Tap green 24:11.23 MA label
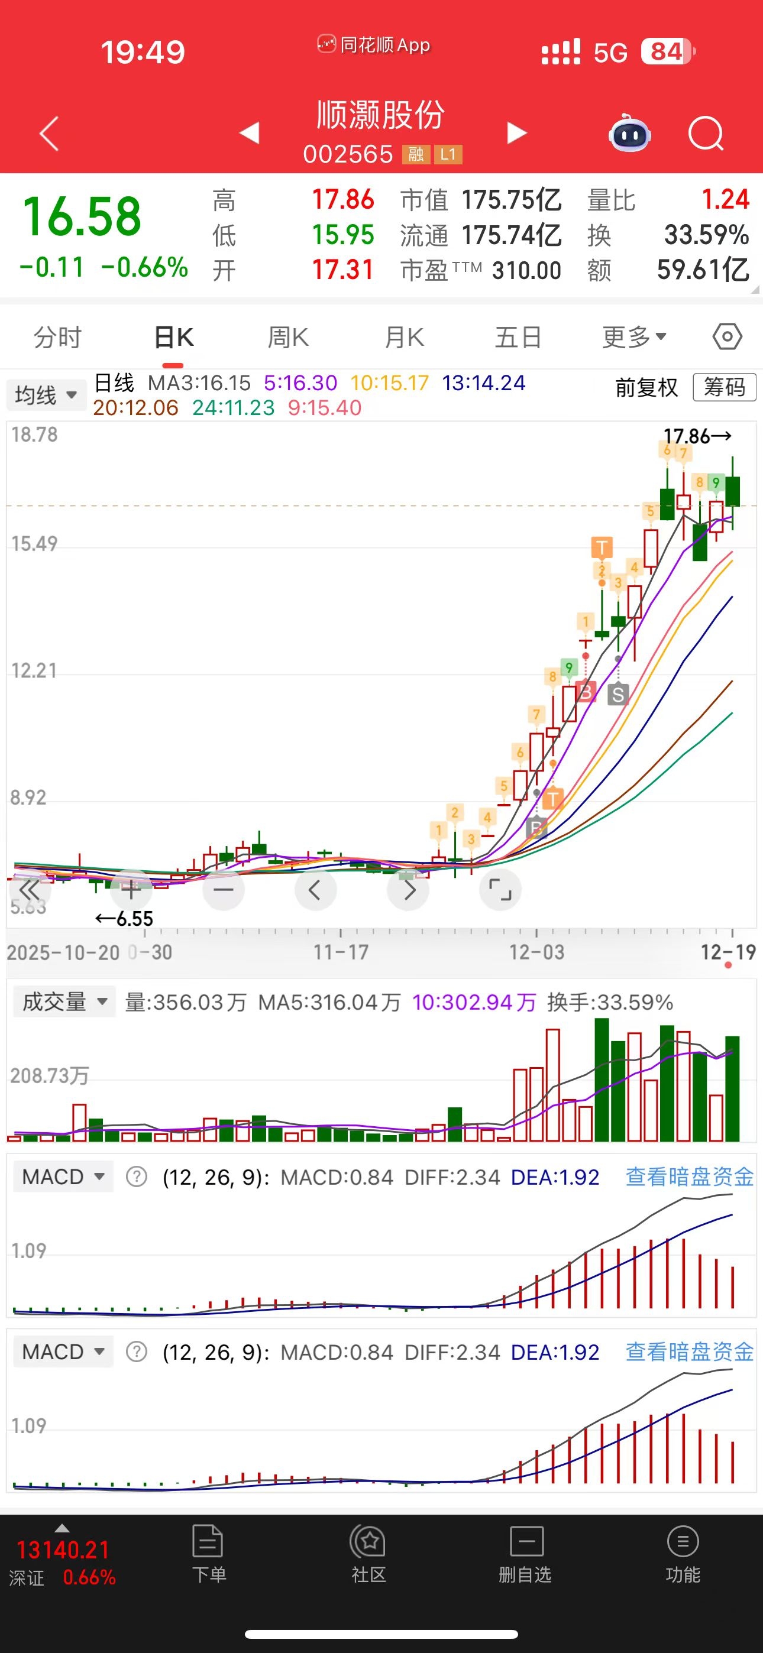Viewport: 763px width, 1653px height. point(234,407)
